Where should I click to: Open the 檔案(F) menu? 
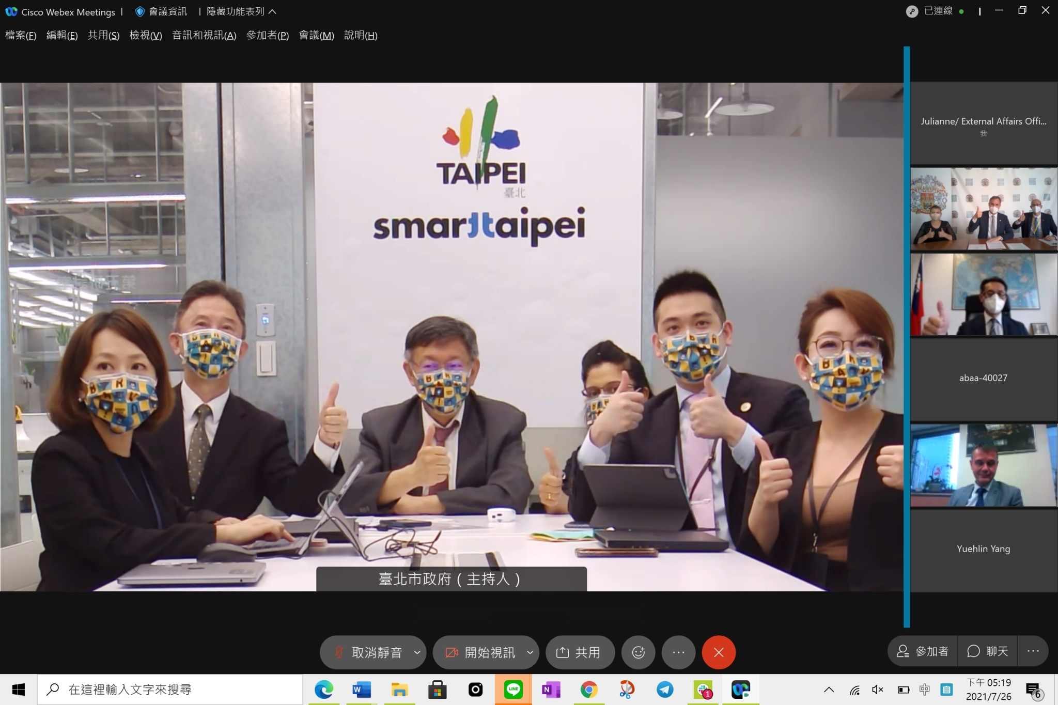[21, 35]
